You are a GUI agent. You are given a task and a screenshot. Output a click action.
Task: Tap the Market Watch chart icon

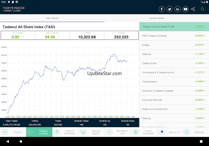[83, 132]
